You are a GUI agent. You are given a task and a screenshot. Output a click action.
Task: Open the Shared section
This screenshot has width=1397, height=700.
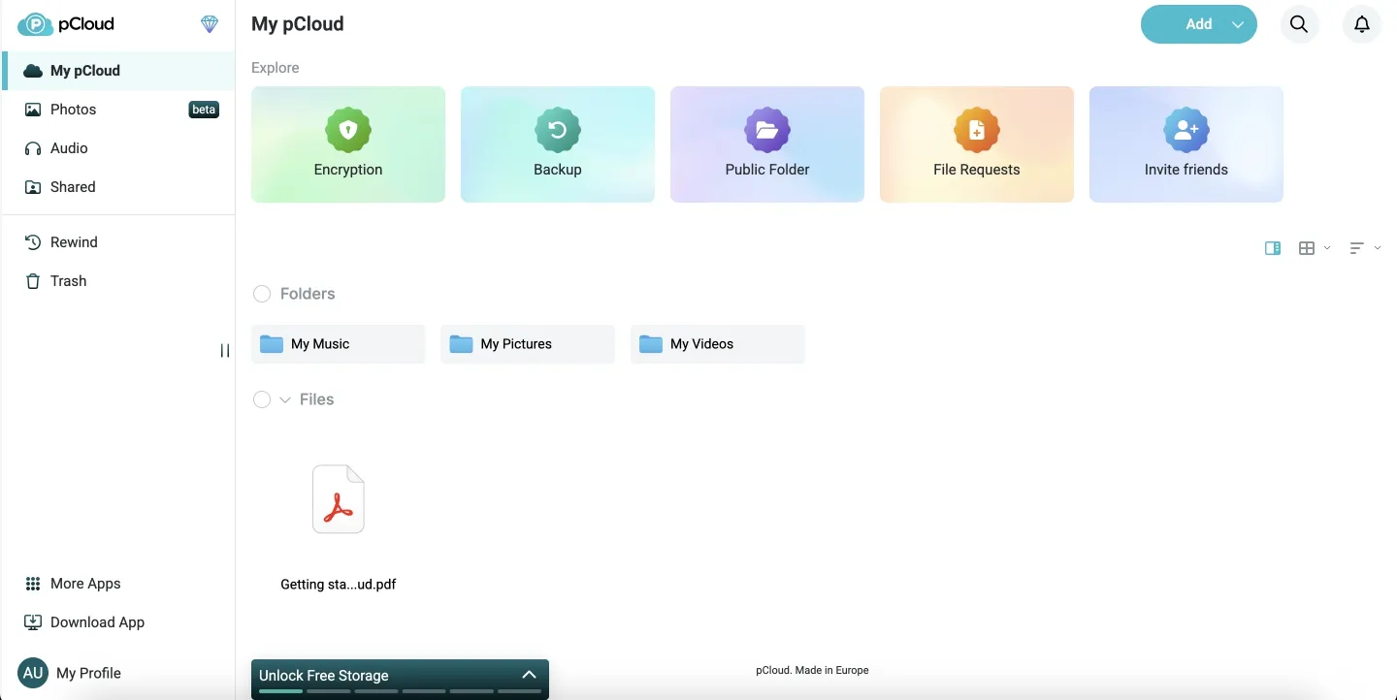tap(73, 186)
